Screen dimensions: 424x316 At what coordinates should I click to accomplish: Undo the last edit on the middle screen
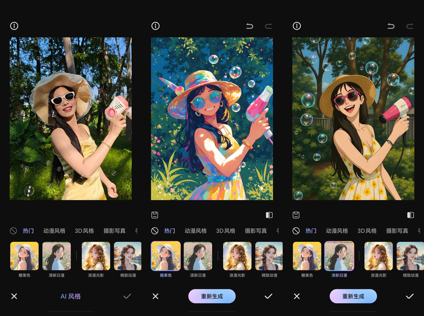250,26
